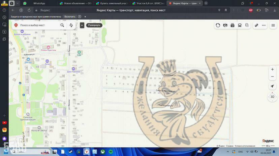Click the © Яндекс copyright link
279x156 pixels.
(221, 146)
